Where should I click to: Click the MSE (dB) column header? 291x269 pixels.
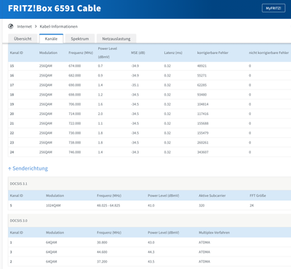coord(138,52)
